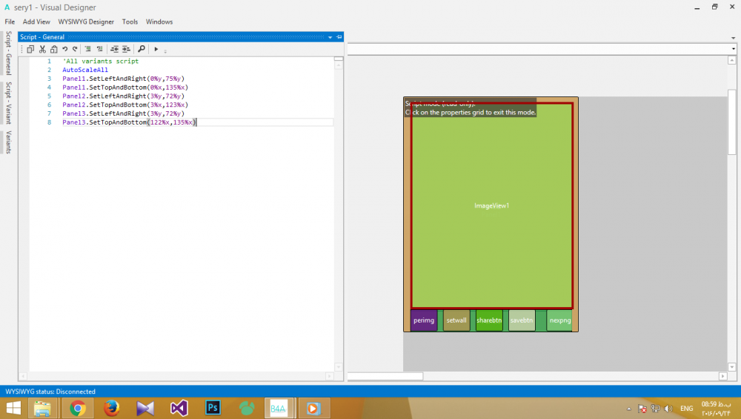
Task: Switch to the Script - Variant tab
Action: [8, 102]
